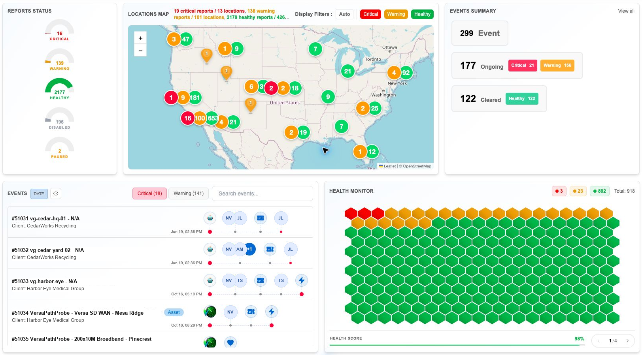Click the Critical reports status gauge

click(x=60, y=30)
